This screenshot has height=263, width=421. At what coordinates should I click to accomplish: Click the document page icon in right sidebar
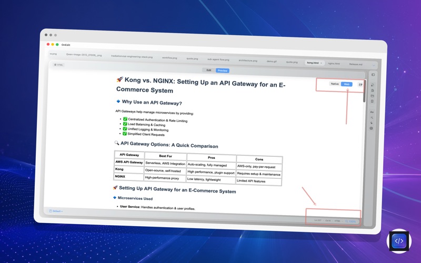tap(373, 90)
